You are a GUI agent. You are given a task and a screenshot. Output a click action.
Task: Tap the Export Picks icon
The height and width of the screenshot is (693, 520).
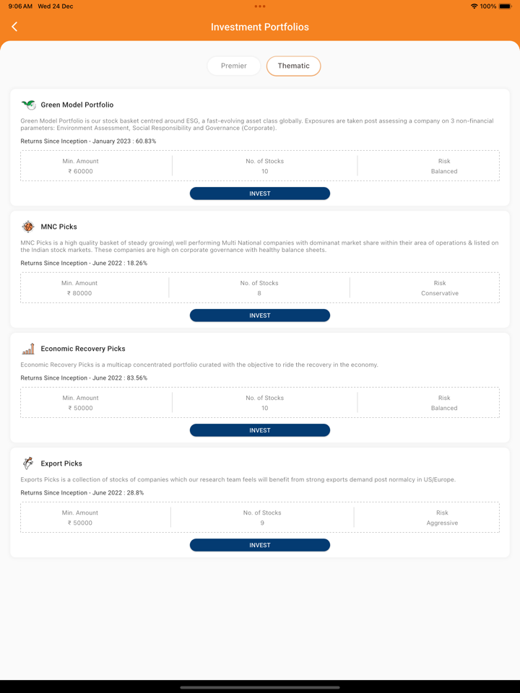click(x=28, y=463)
